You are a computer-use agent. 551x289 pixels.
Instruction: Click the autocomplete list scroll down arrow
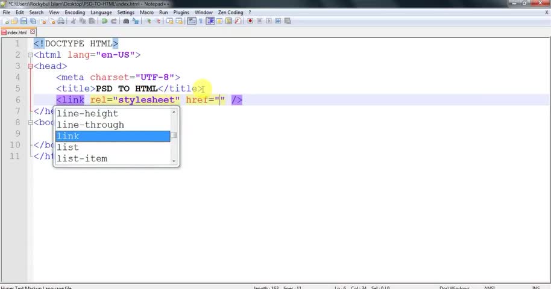click(174, 161)
